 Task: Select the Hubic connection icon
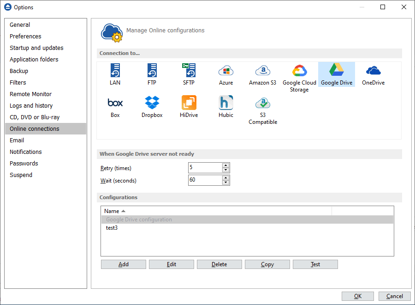(x=226, y=107)
